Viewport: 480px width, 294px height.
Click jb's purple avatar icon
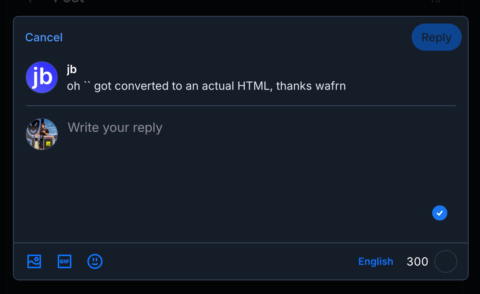(42, 77)
